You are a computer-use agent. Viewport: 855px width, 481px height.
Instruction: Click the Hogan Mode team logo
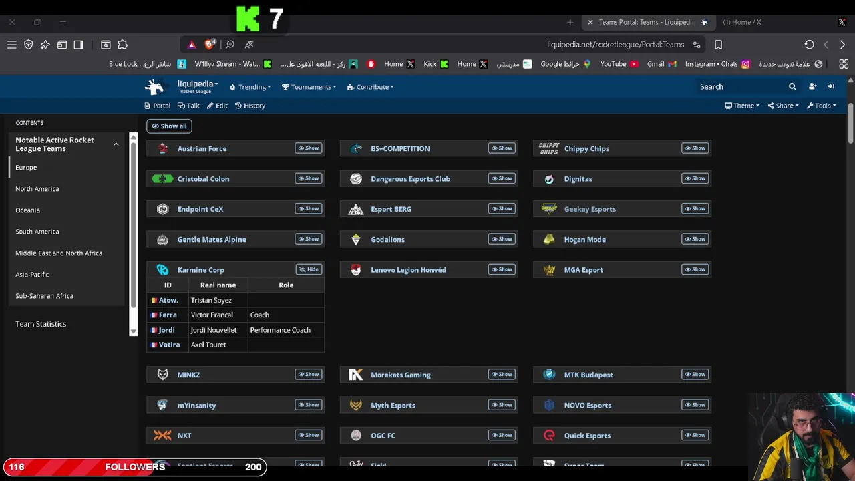(549, 240)
